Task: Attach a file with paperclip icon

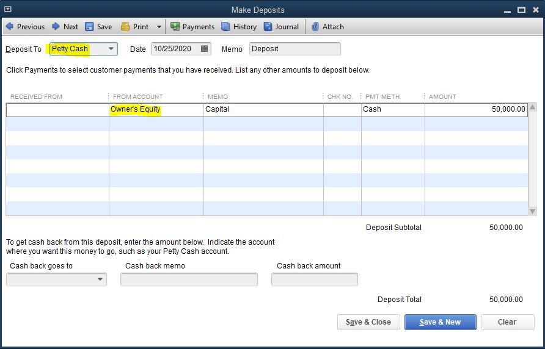Action: tap(315, 27)
